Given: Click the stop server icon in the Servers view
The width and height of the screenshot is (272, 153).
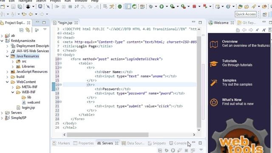Looking at the screenshot, I should pos(186,150).
